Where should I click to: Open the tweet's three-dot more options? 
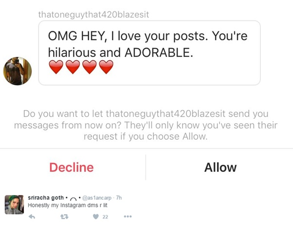pyautogui.click(x=128, y=217)
